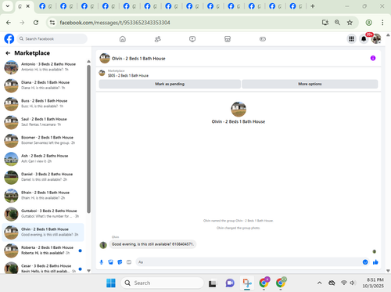Open Task View on the taskbar

tap(212, 283)
